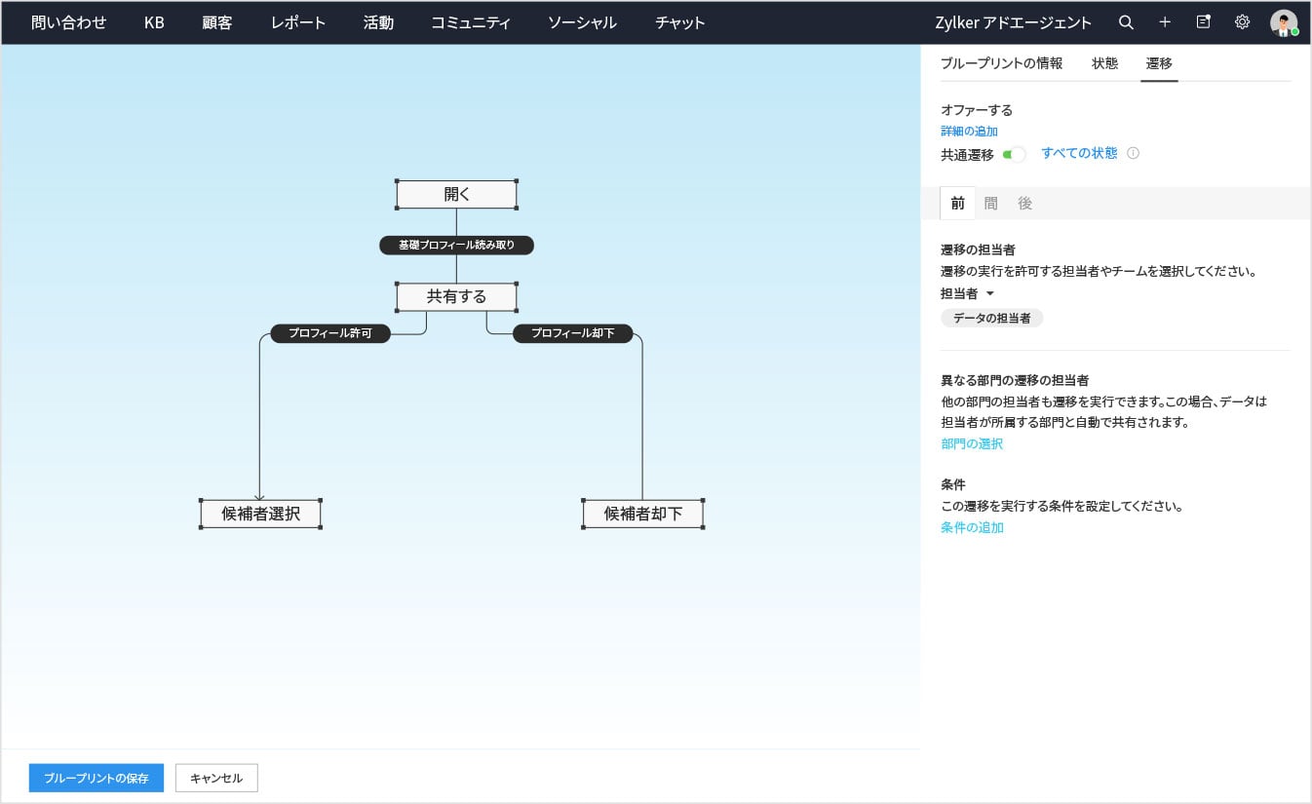
Task: Select the 共有する state node
Action: (456, 296)
